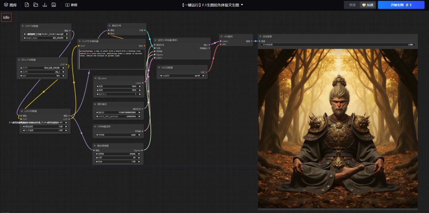
Task: Click the 保存图像 node title
Action: click(267, 36)
